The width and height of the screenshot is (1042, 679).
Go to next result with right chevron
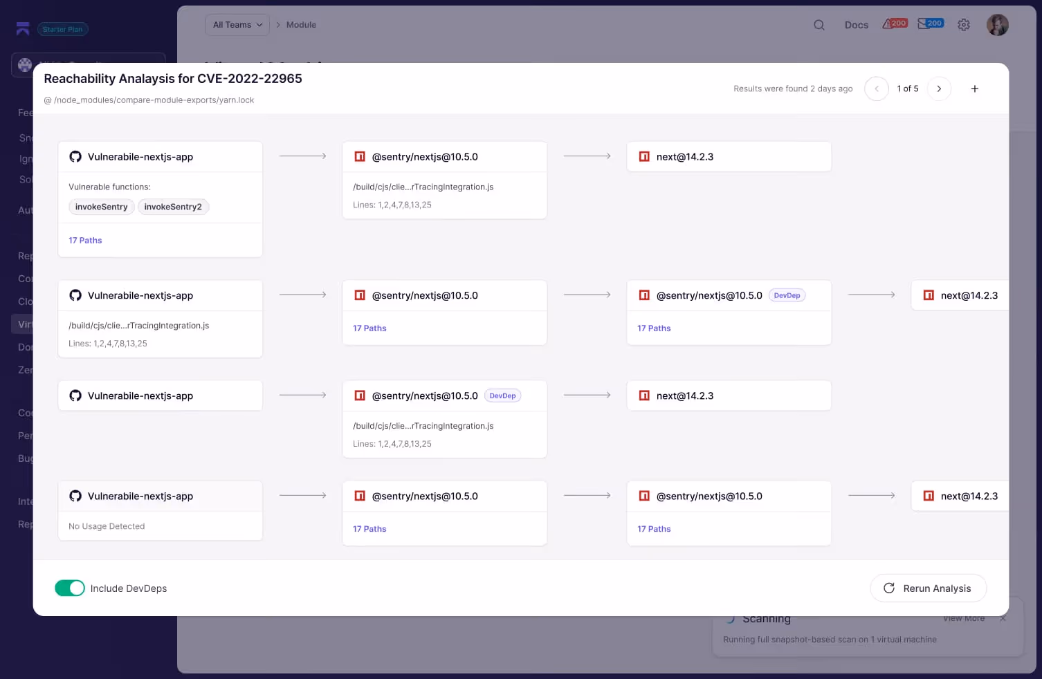939,89
